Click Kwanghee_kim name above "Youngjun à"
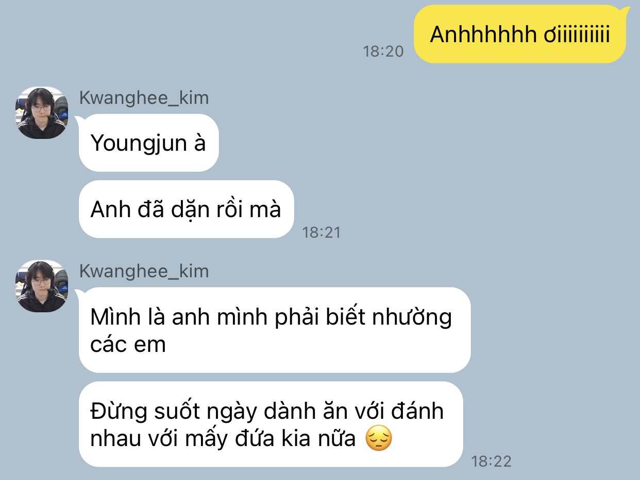The image size is (640, 480). tap(144, 98)
